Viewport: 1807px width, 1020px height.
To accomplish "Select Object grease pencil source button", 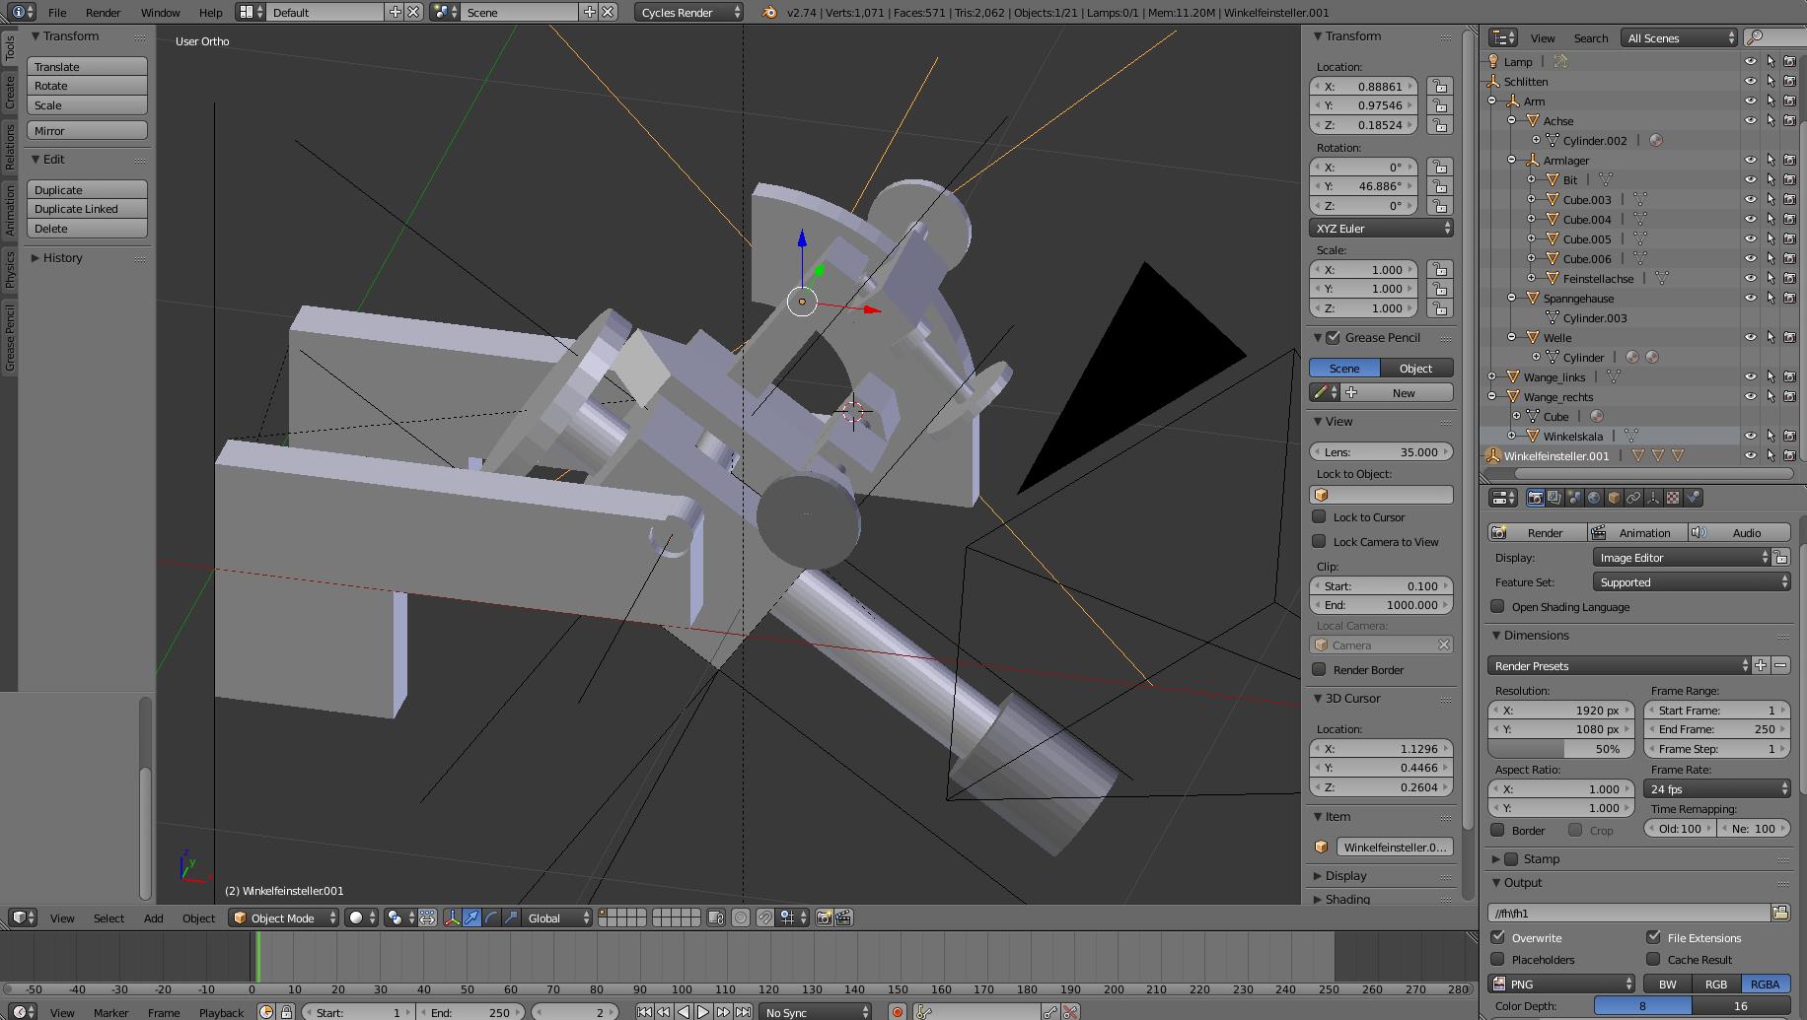I will click(1416, 368).
